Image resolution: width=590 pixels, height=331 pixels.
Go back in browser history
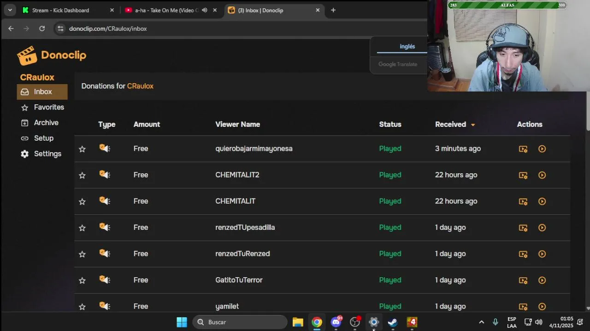[x=11, y=29]
